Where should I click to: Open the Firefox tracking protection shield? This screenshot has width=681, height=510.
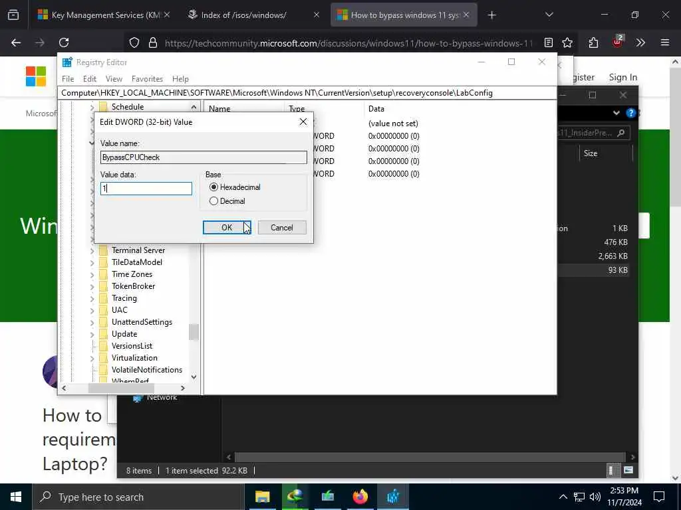pyautogui.click(x=134, y=43)
